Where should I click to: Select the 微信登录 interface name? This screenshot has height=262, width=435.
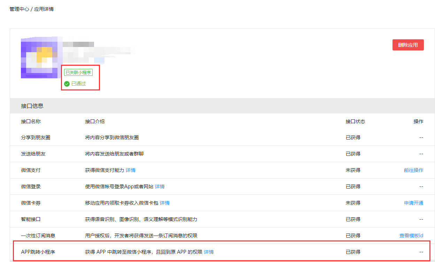[x=31, y=186]
